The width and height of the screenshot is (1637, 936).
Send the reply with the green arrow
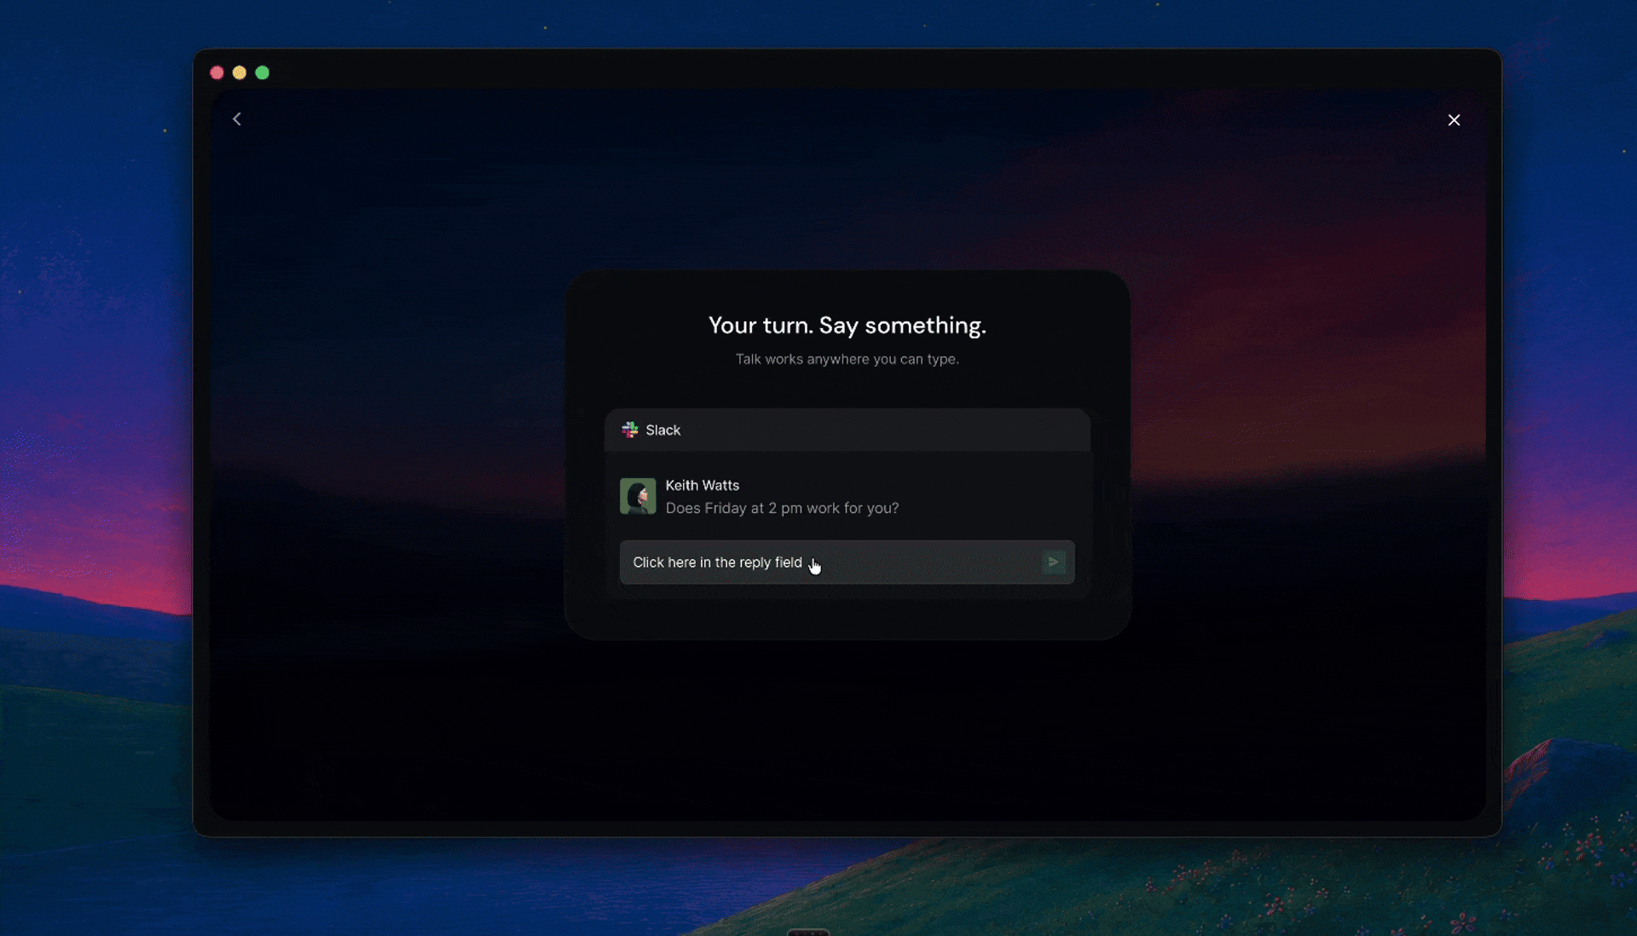(x=1053, y=563)
